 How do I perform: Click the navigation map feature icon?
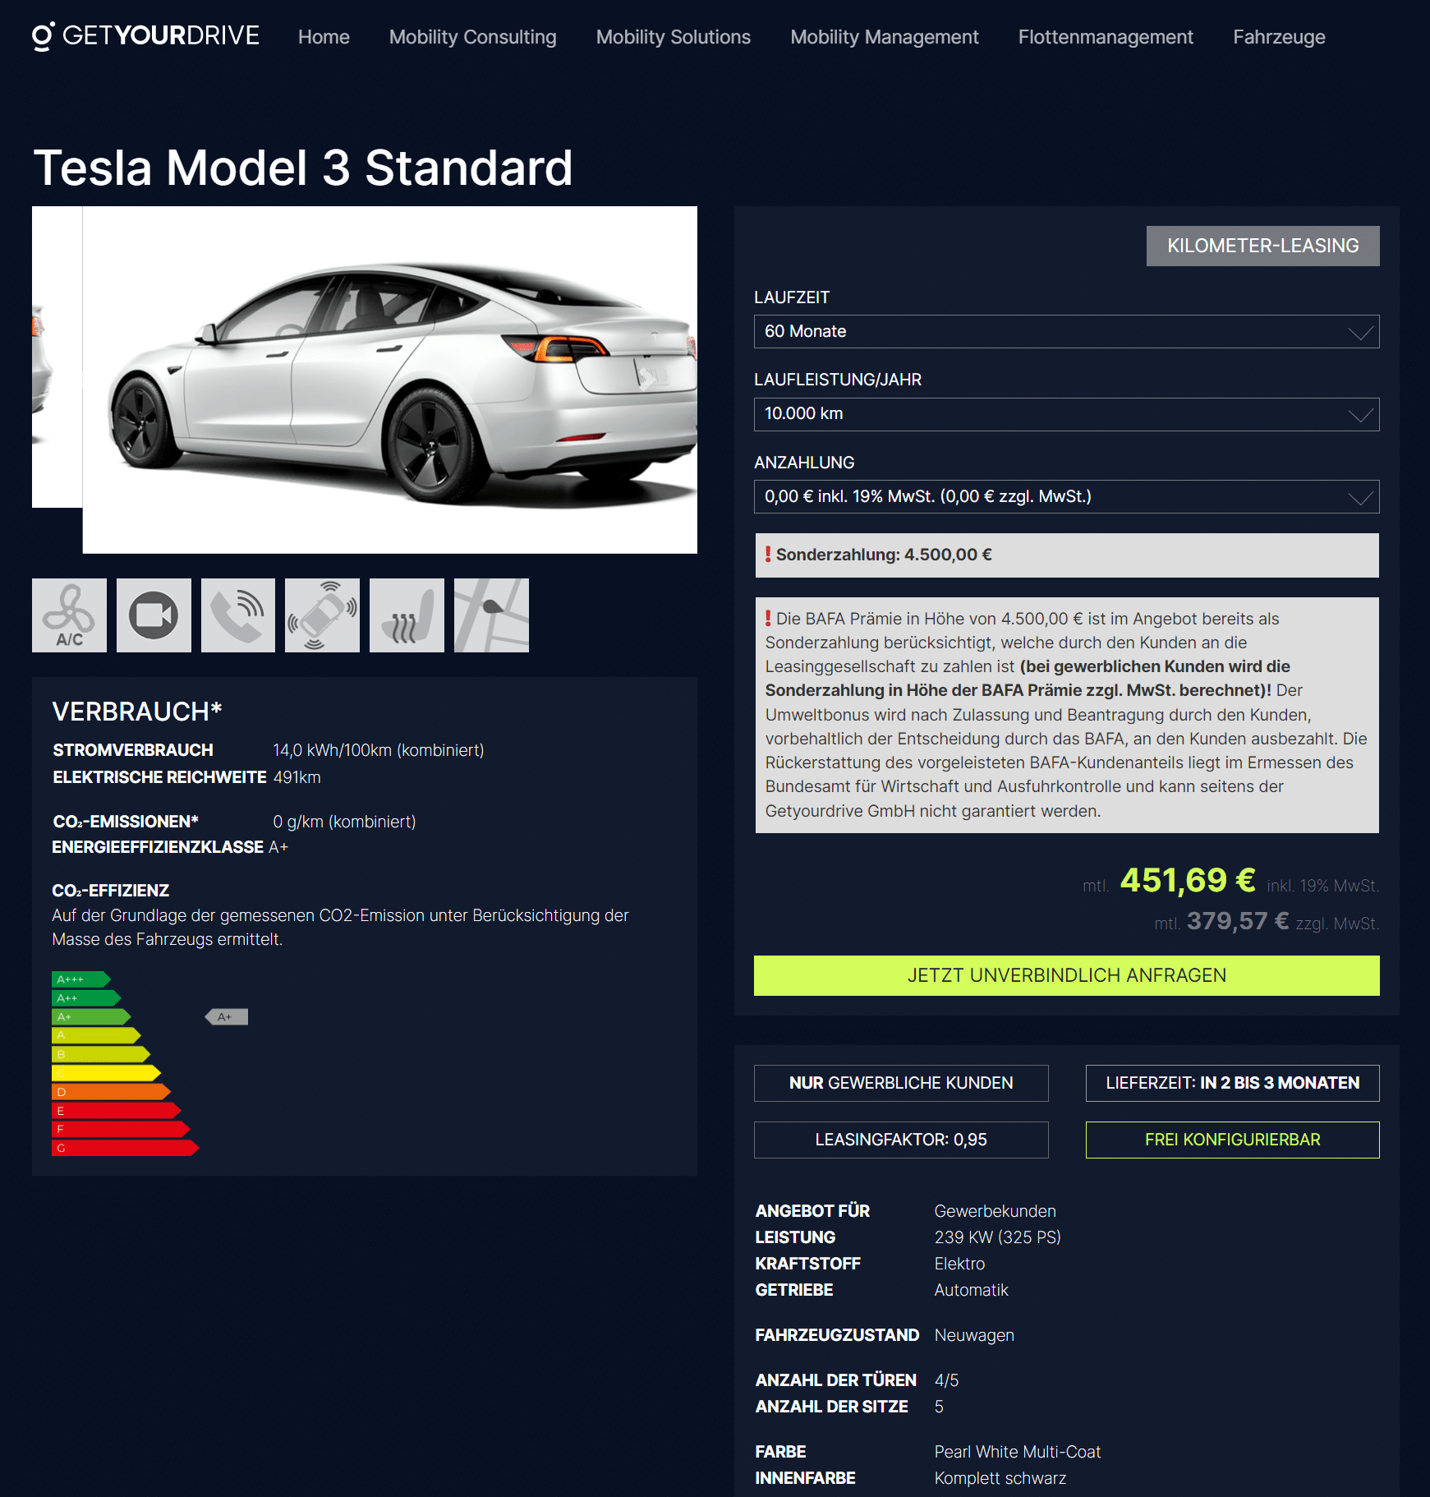pyautogui.click(x=491, y=615)
